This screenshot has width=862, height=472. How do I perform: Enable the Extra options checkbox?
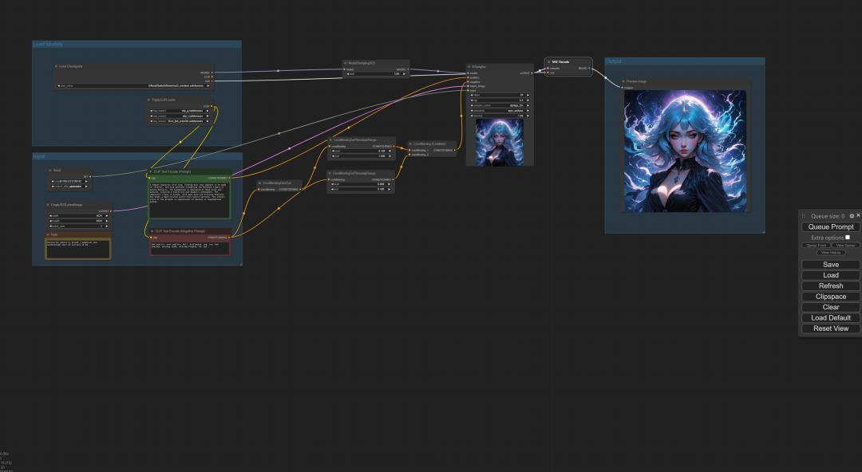click(x=848, y=237)
